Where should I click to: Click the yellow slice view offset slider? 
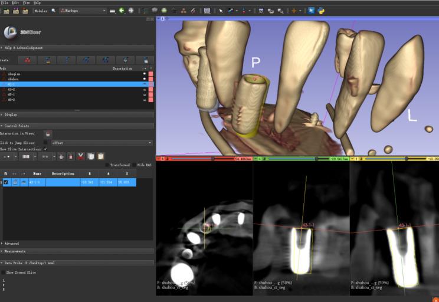(395, 159)
